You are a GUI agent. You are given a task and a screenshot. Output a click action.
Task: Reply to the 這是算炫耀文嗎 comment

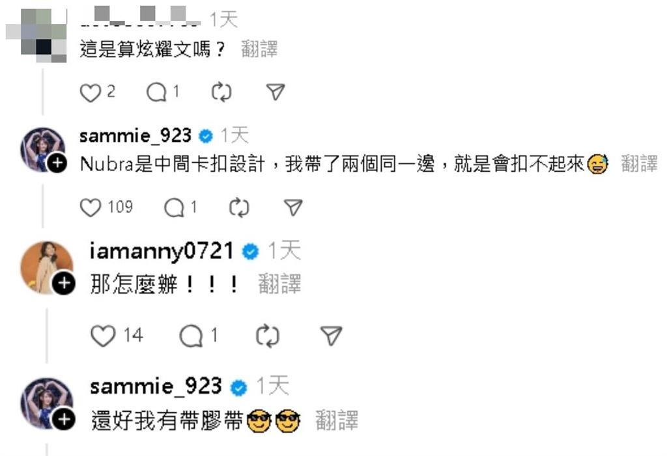click(156, 92)
